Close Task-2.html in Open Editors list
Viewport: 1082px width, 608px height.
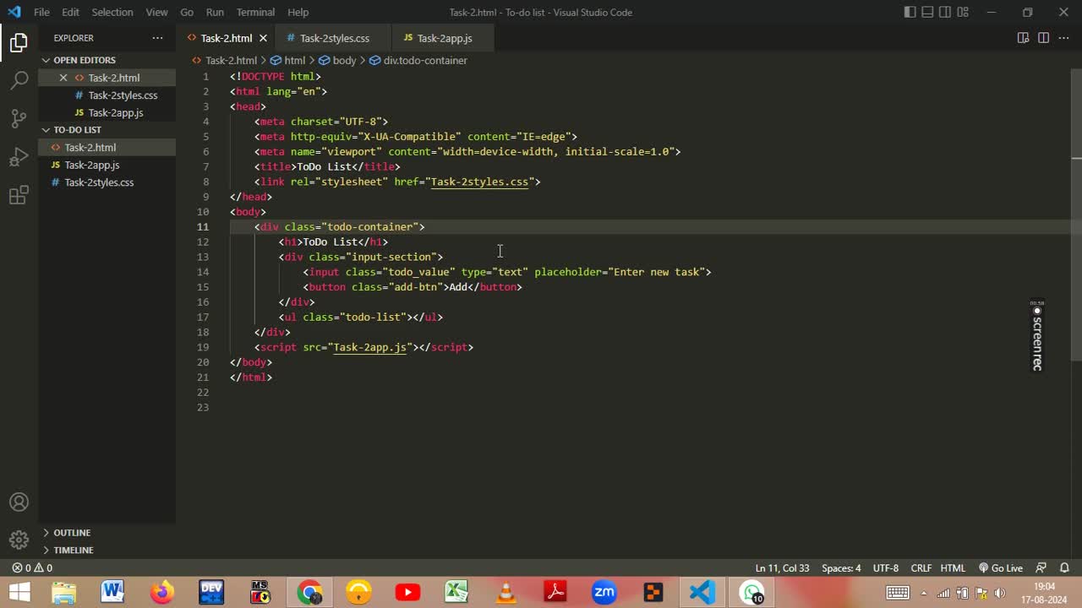pos(63,78)
